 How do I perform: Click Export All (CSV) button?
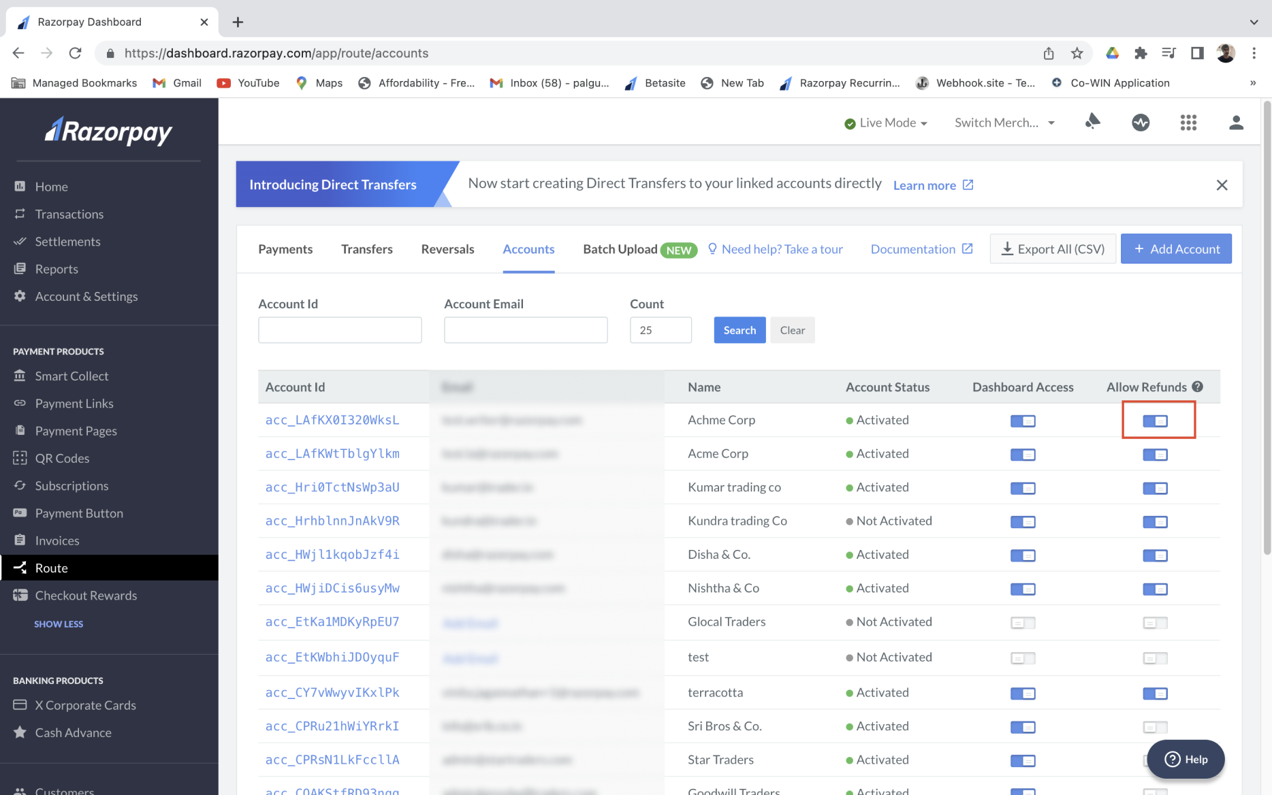click(x=1053, y=249)
